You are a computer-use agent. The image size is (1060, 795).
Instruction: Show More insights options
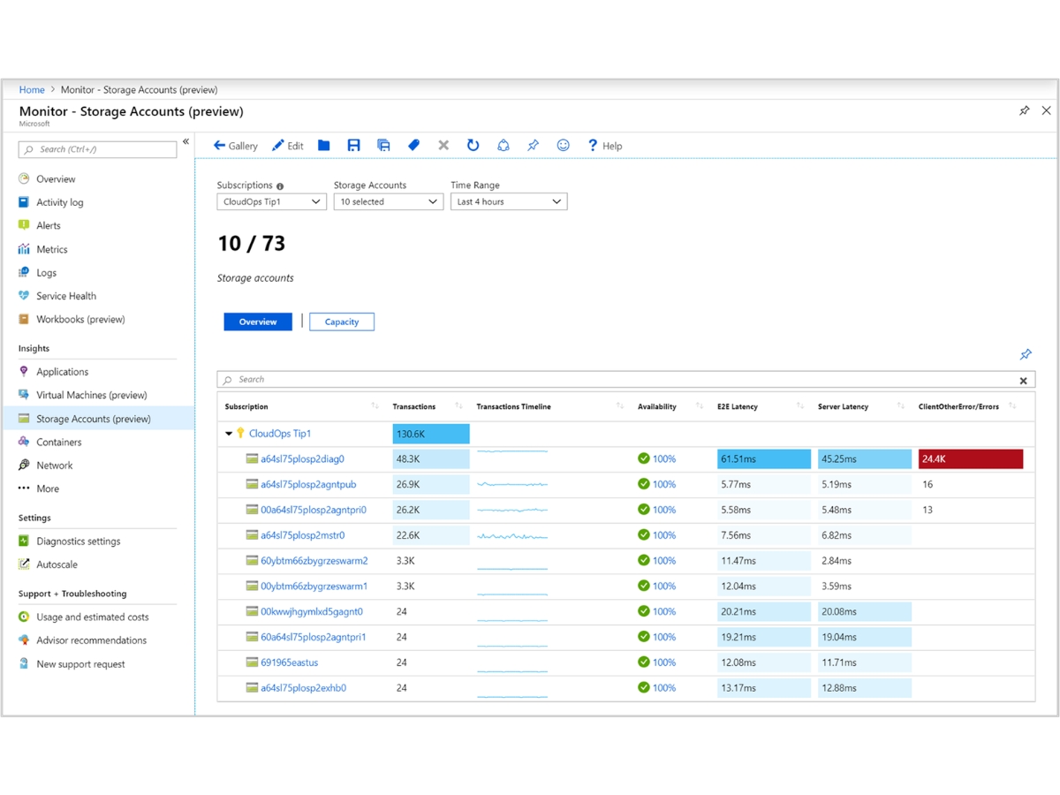pos(48,488)
